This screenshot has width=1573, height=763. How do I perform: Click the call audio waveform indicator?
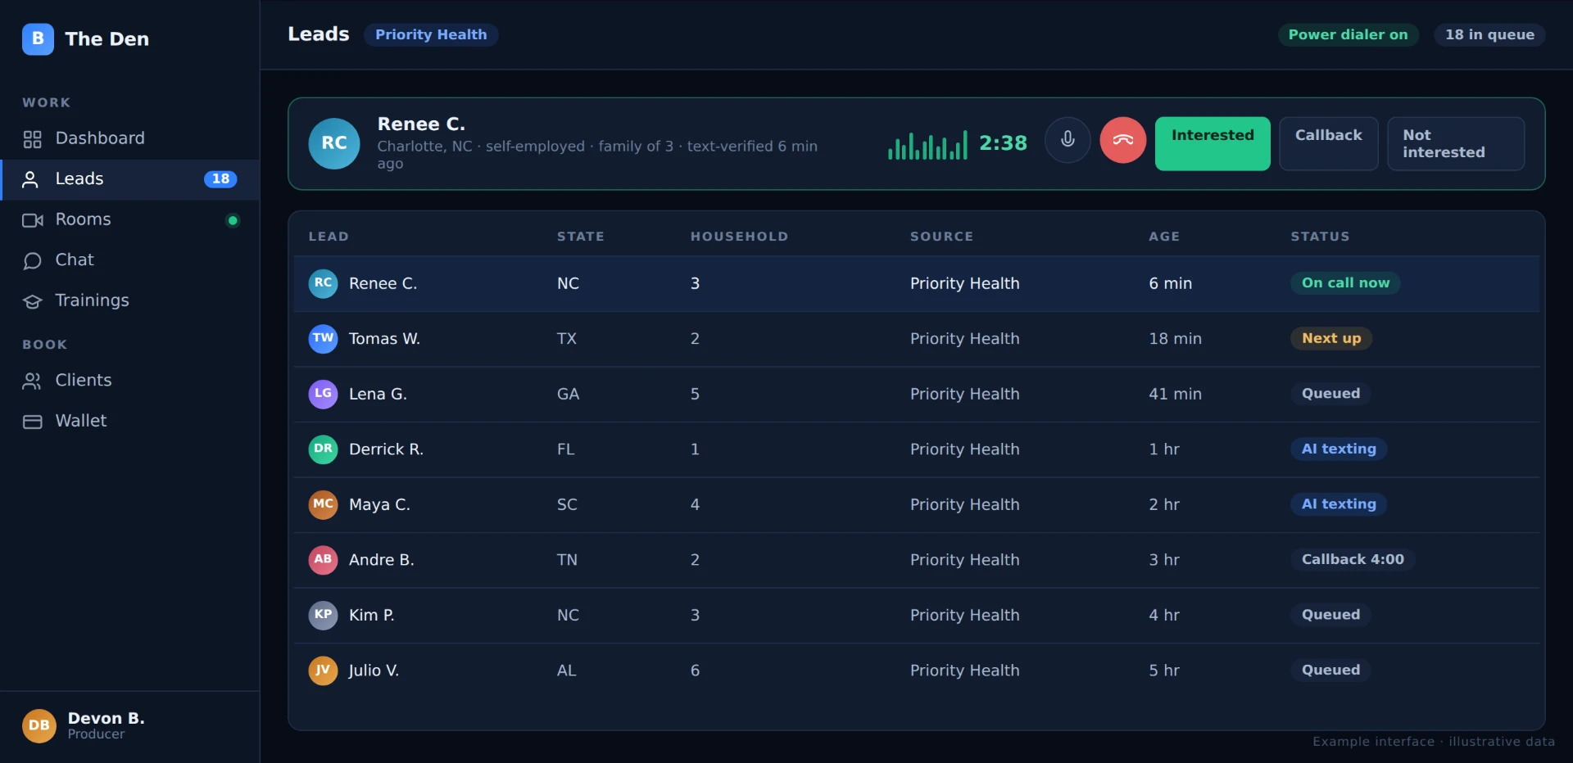coord(927,145)
